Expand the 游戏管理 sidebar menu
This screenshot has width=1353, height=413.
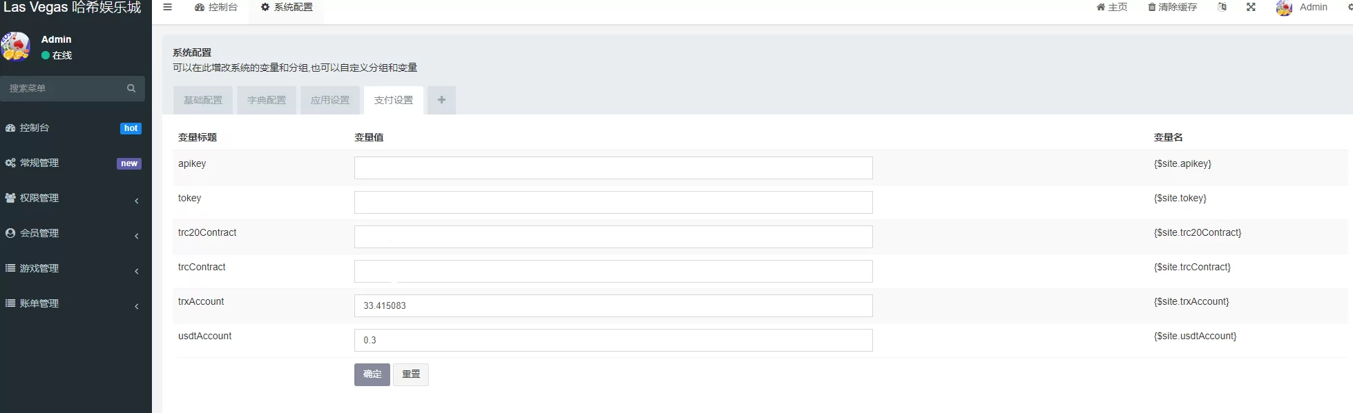click(x=73, y=268)
